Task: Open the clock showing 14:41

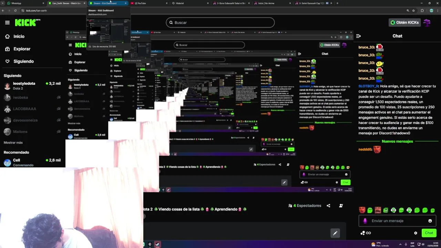Action: 433,244
